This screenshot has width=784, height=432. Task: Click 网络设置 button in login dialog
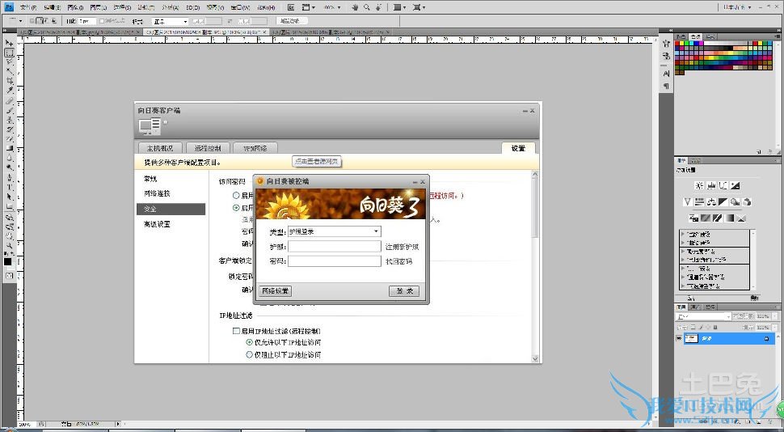click(x=275, y=291)
